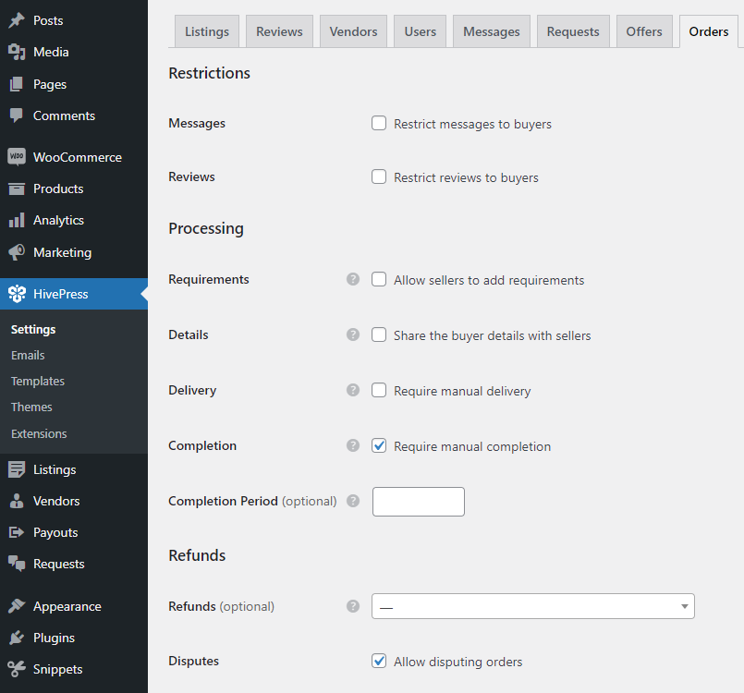
Task: Click the Completion Period input field
Action: 418,502
